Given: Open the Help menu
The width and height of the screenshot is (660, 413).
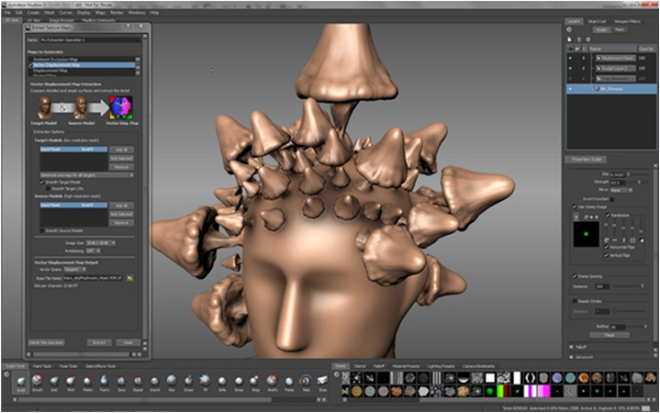Looking at the screenshot, I should [x=154, y=13].
